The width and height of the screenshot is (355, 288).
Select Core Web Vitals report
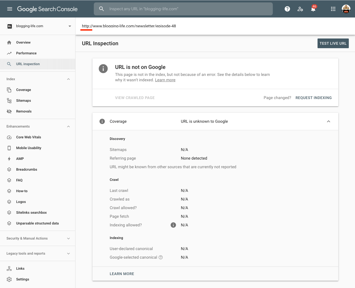[28, 137]
